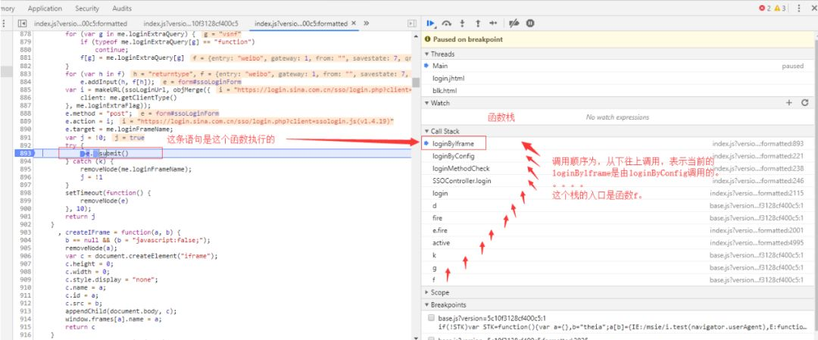Select SSOController.login stack frame
818x340 pixels.
[619, 180]
